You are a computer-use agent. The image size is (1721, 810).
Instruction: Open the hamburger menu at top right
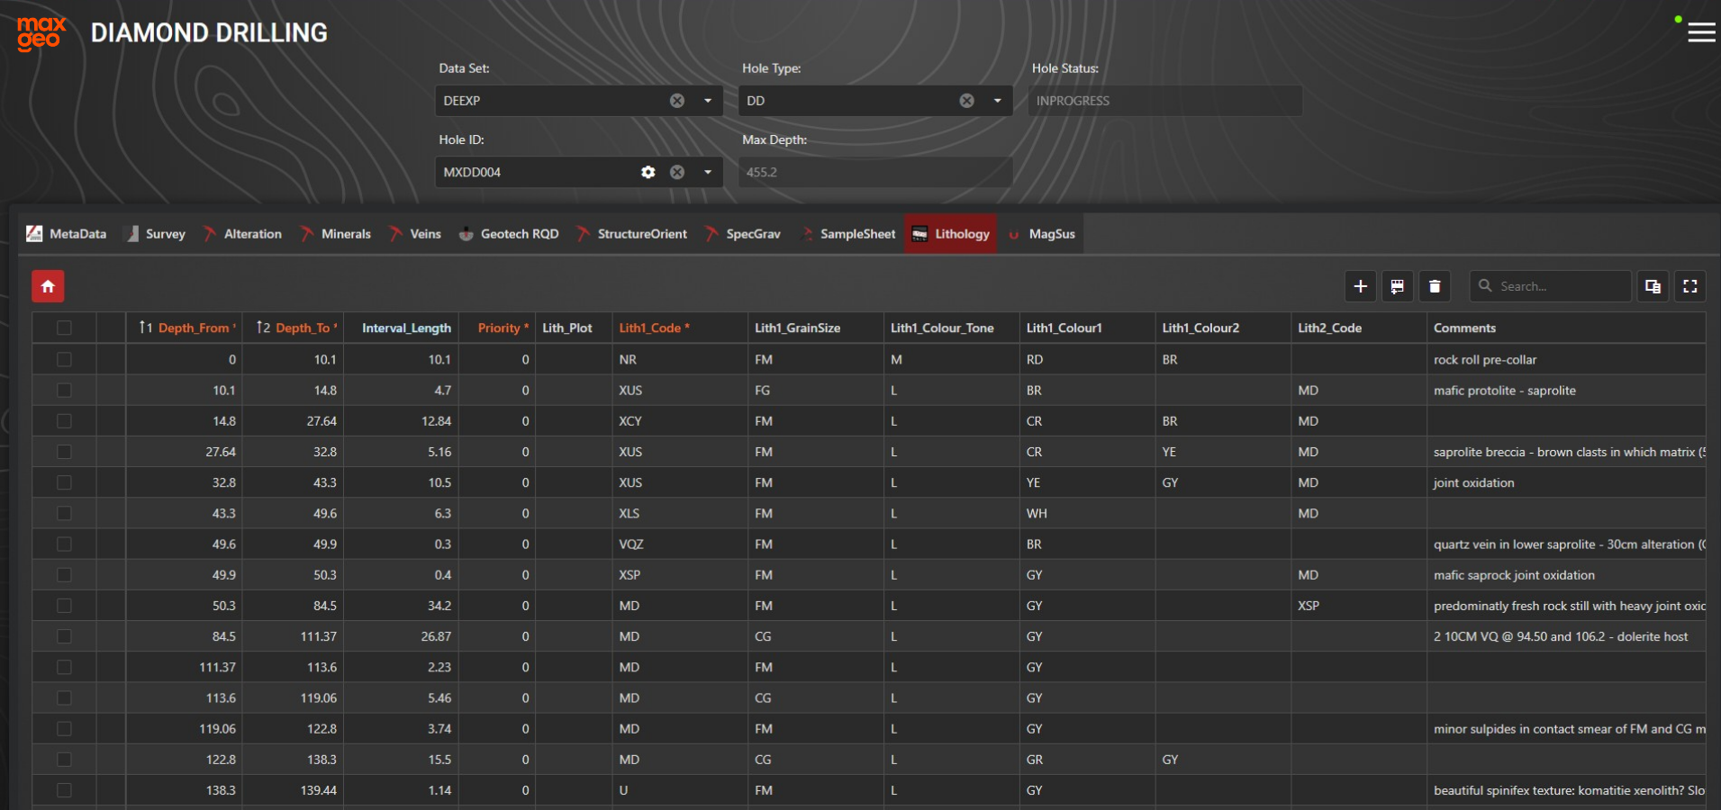point(1700,32)
